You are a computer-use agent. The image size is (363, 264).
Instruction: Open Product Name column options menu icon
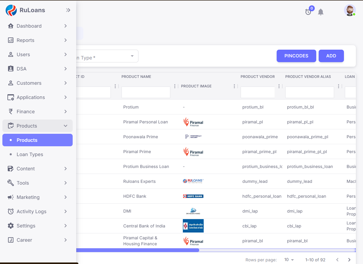coord(175,86)
